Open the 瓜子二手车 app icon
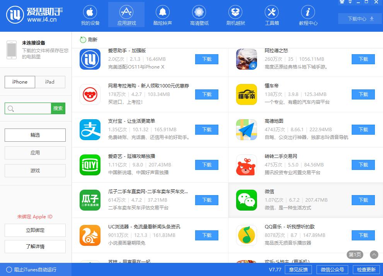 point(90,200)
